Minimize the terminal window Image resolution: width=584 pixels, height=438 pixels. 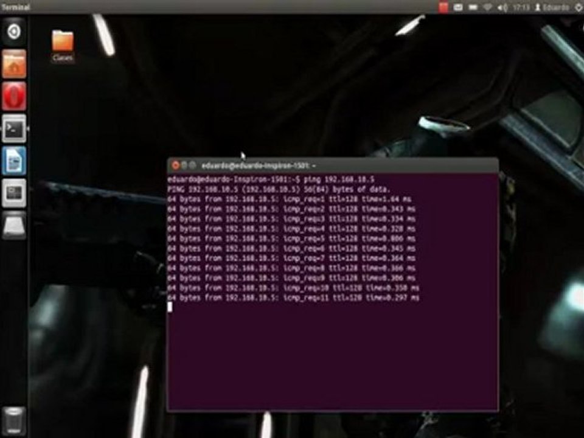click(x=184, y=165)
